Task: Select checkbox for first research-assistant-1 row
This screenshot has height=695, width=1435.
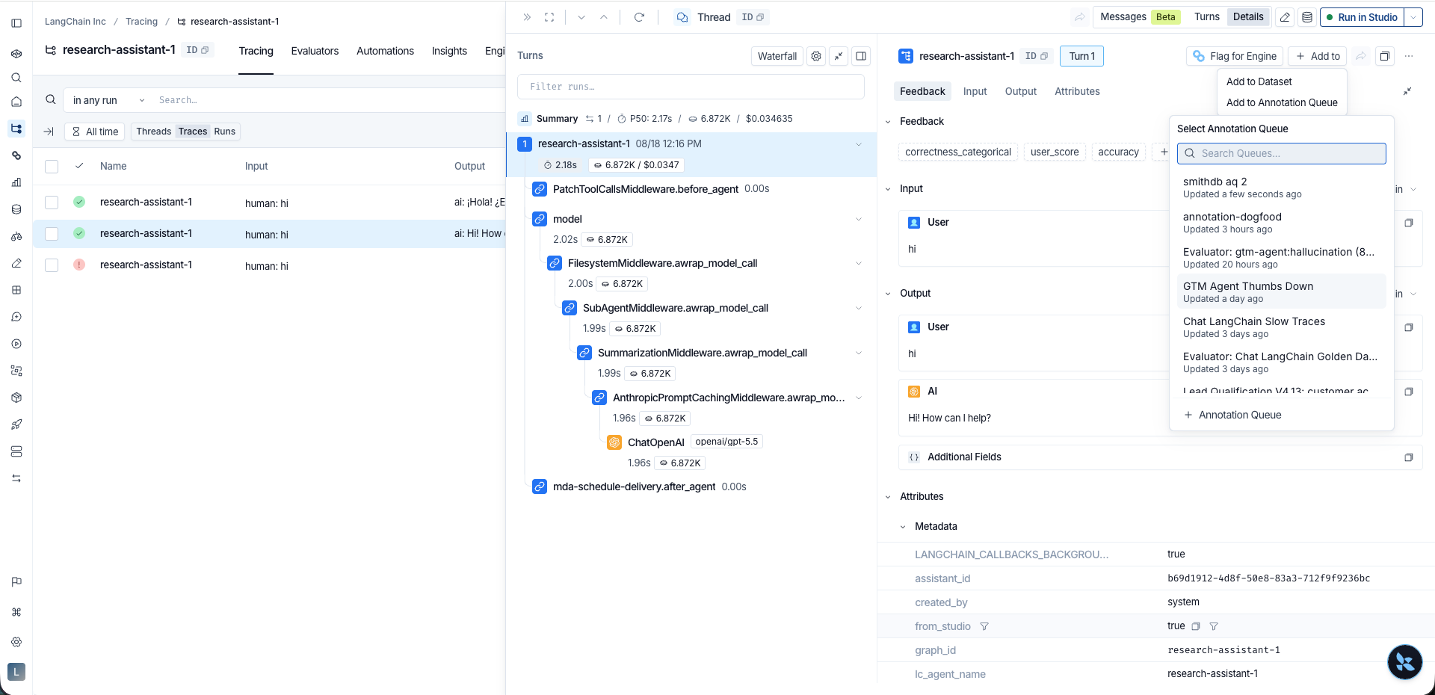Action: pos(52,203)
